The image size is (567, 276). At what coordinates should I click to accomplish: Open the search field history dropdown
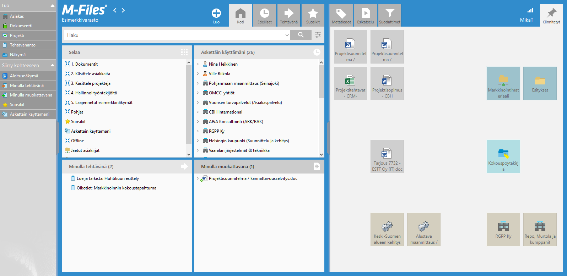click(287, 35)
